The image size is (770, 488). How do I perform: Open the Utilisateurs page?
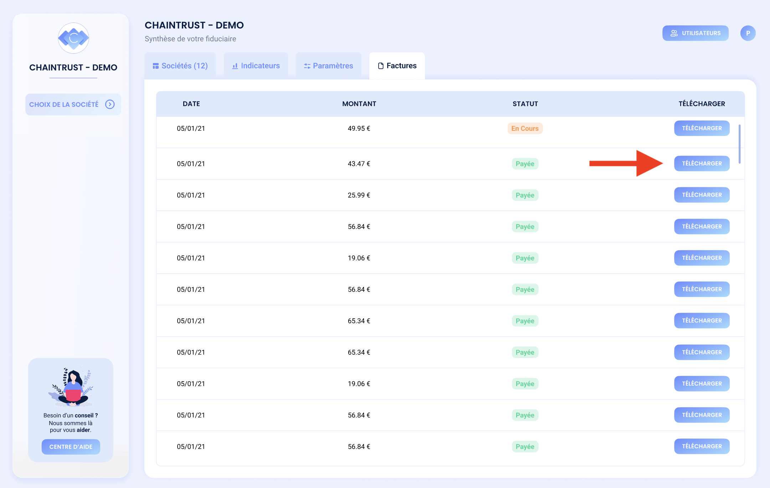coord(695,33)
